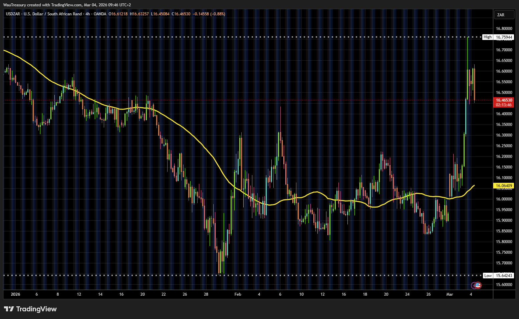Click the yellow moving average label 16.06409
This screenshot has width=519, height=319.
(504, 186)
